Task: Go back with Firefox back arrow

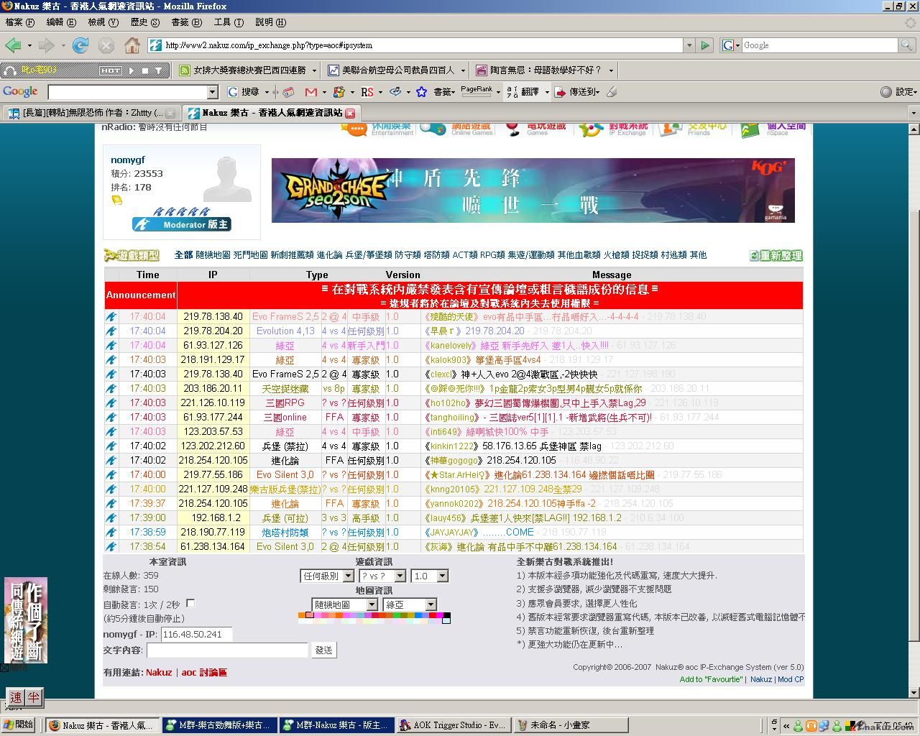Action: coord(13,45)
